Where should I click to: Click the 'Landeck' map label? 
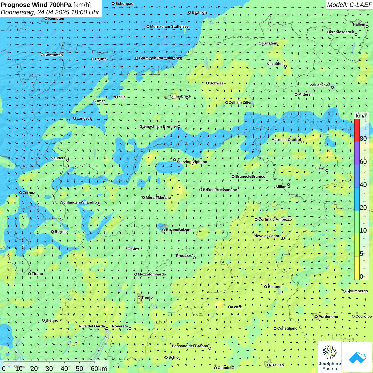84,118
